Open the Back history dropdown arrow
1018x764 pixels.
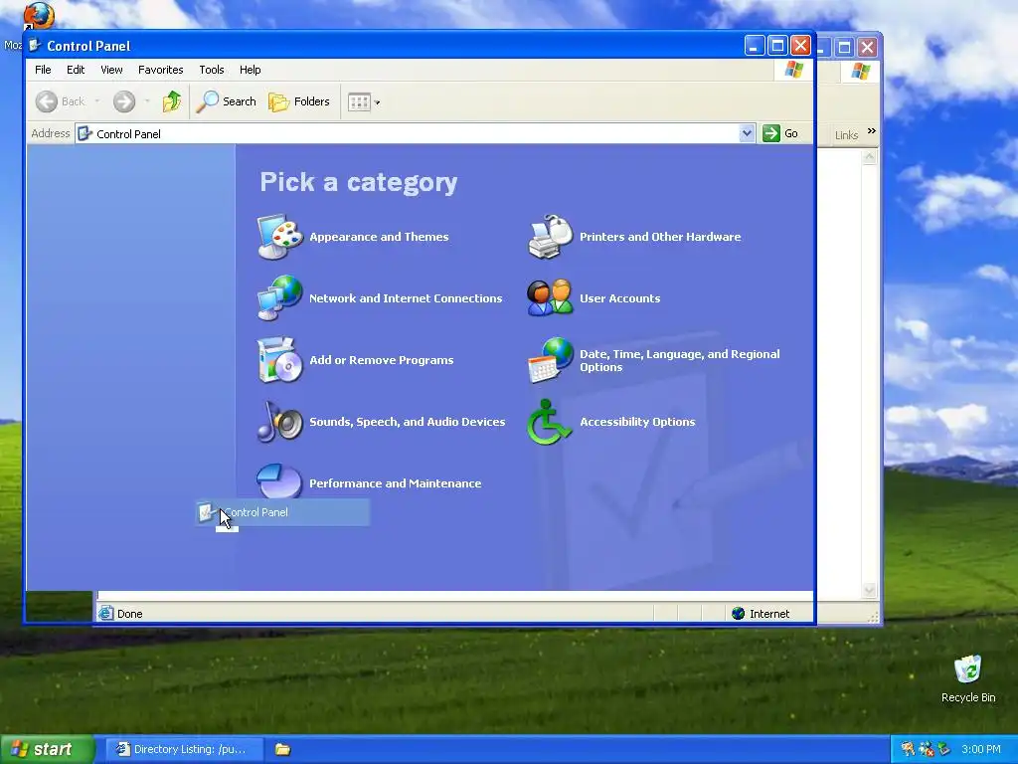pyautogui.click(x=96, y=101)
